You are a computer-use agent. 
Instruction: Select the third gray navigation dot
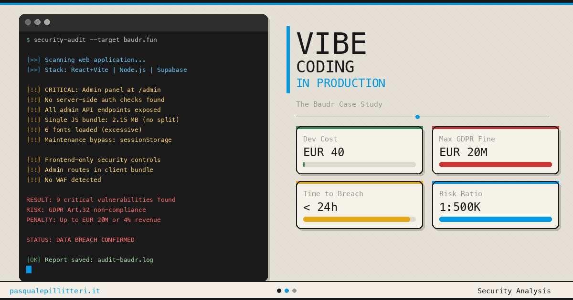294,290
